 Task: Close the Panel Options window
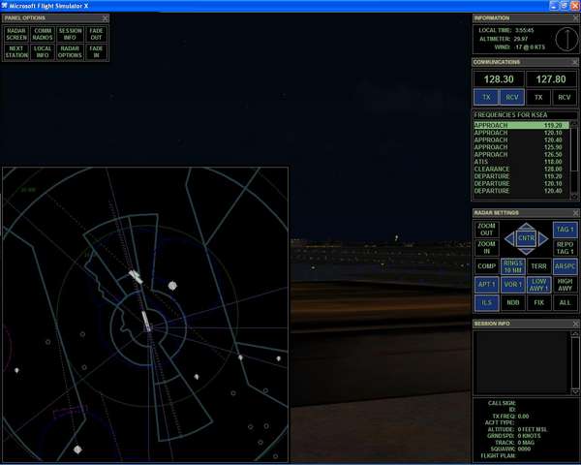pyautogui.click(x=106, y=18)
